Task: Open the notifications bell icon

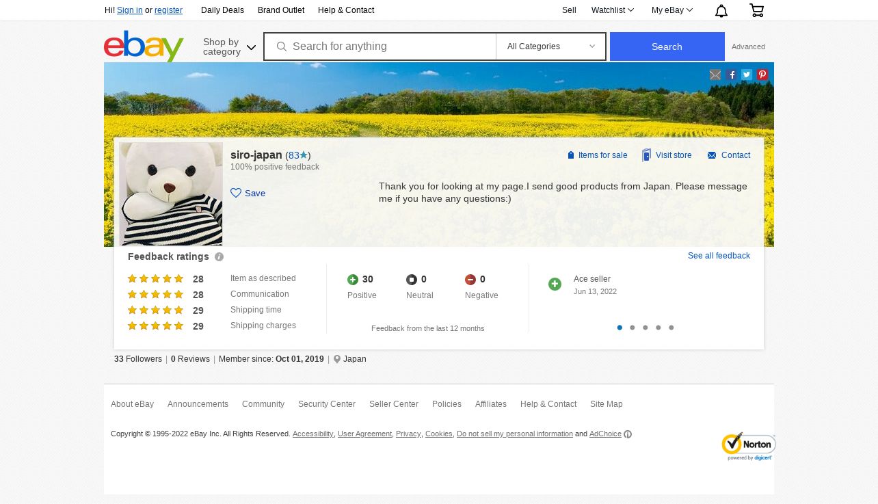Action: coord(721,10)
